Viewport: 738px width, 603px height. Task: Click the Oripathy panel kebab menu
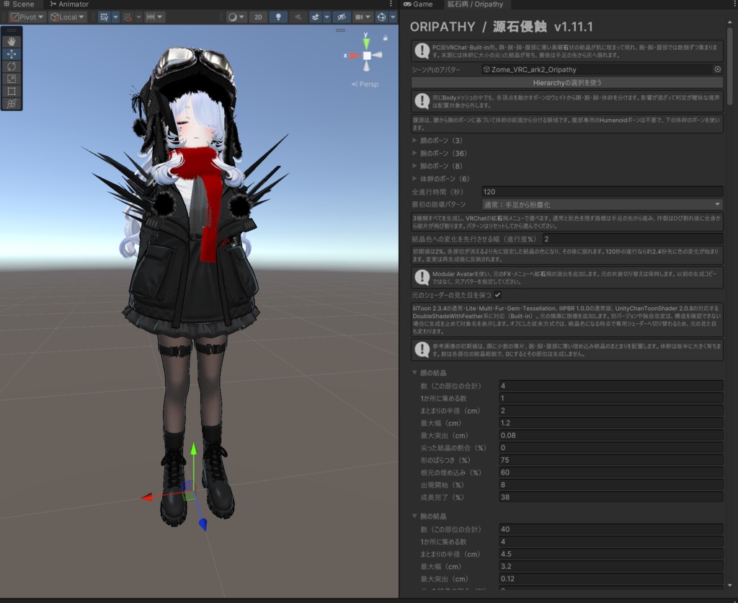click(x=734, y=4)
